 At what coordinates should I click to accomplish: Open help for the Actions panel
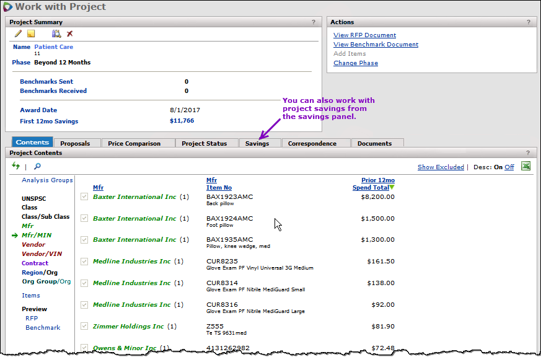(x=529, y=22)
